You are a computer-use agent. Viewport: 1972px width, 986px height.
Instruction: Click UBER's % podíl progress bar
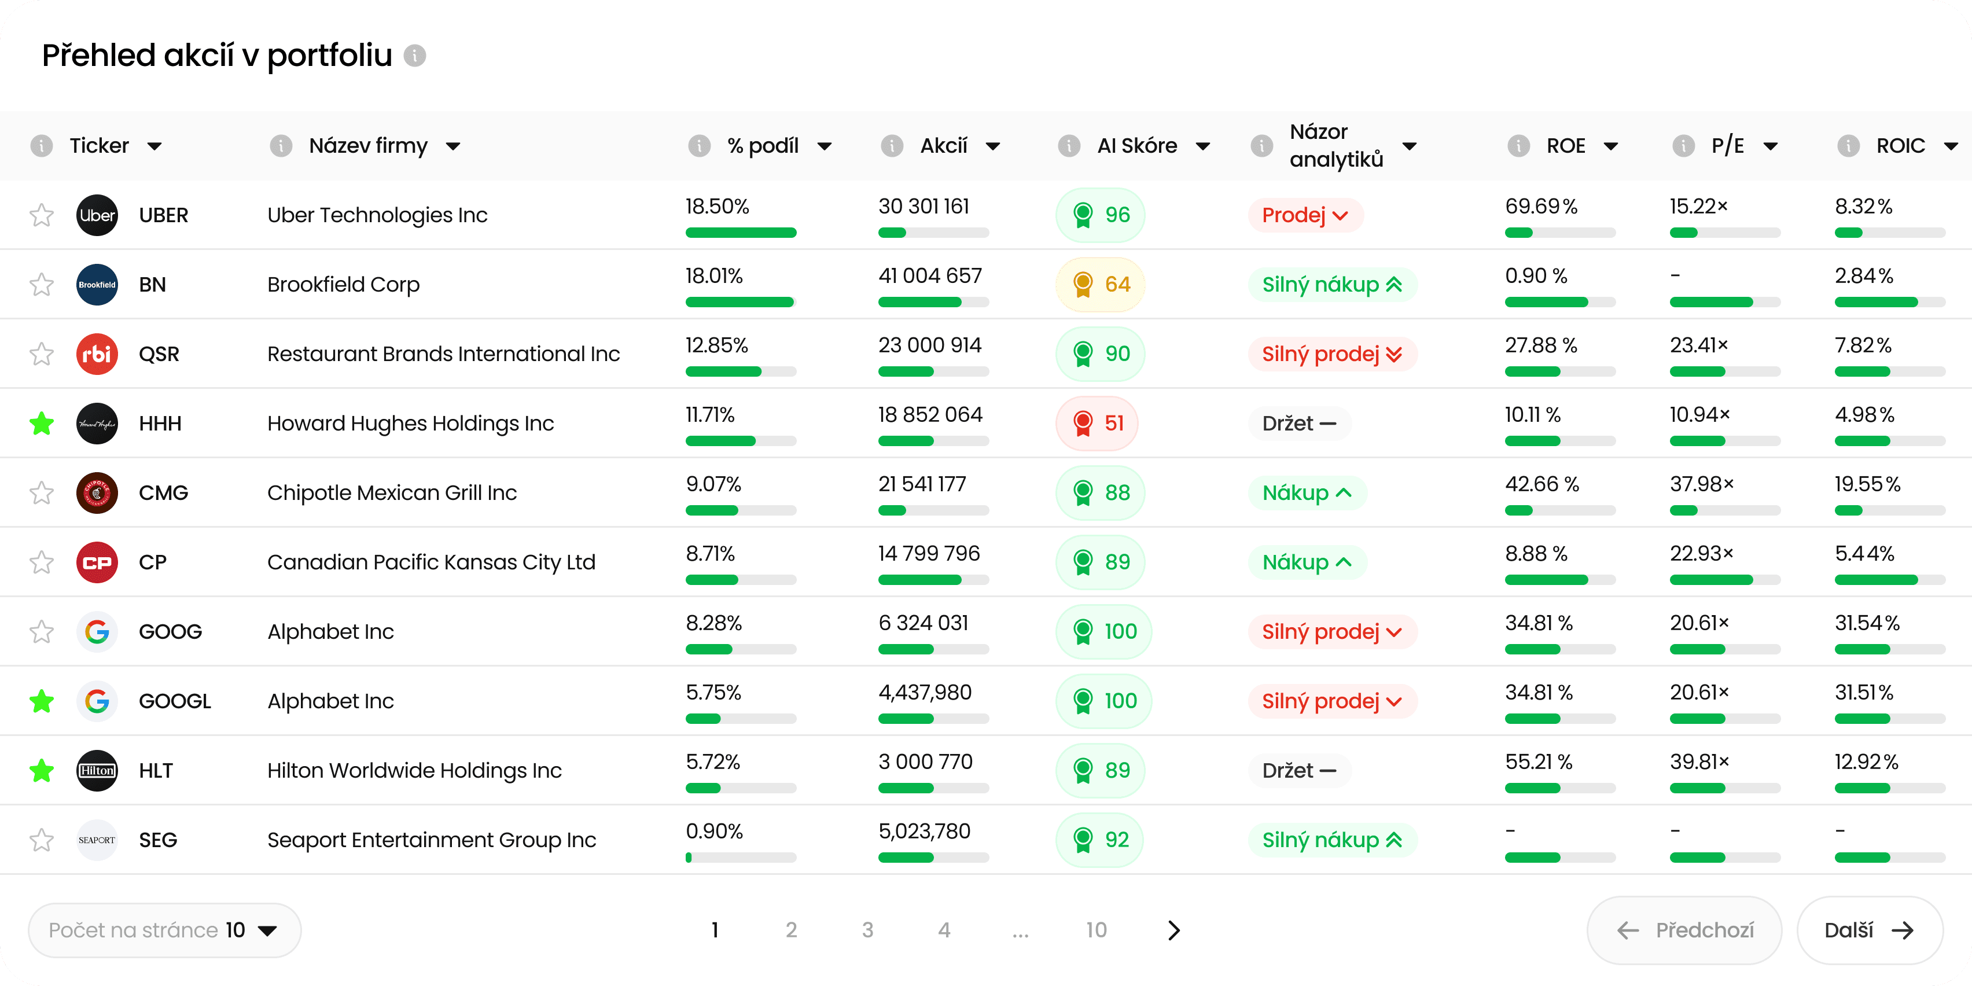point(740,233)
